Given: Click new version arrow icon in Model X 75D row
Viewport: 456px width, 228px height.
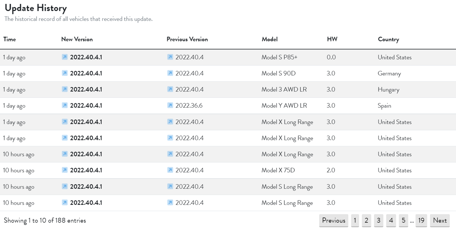Looking at the screenshot, I should [65, 170].
